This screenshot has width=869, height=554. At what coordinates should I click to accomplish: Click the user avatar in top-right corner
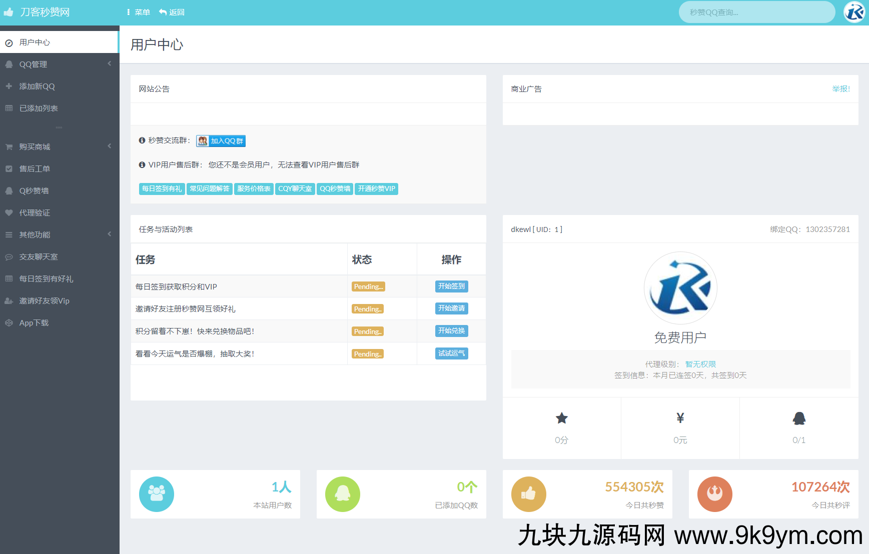click(x=854, y=12)
